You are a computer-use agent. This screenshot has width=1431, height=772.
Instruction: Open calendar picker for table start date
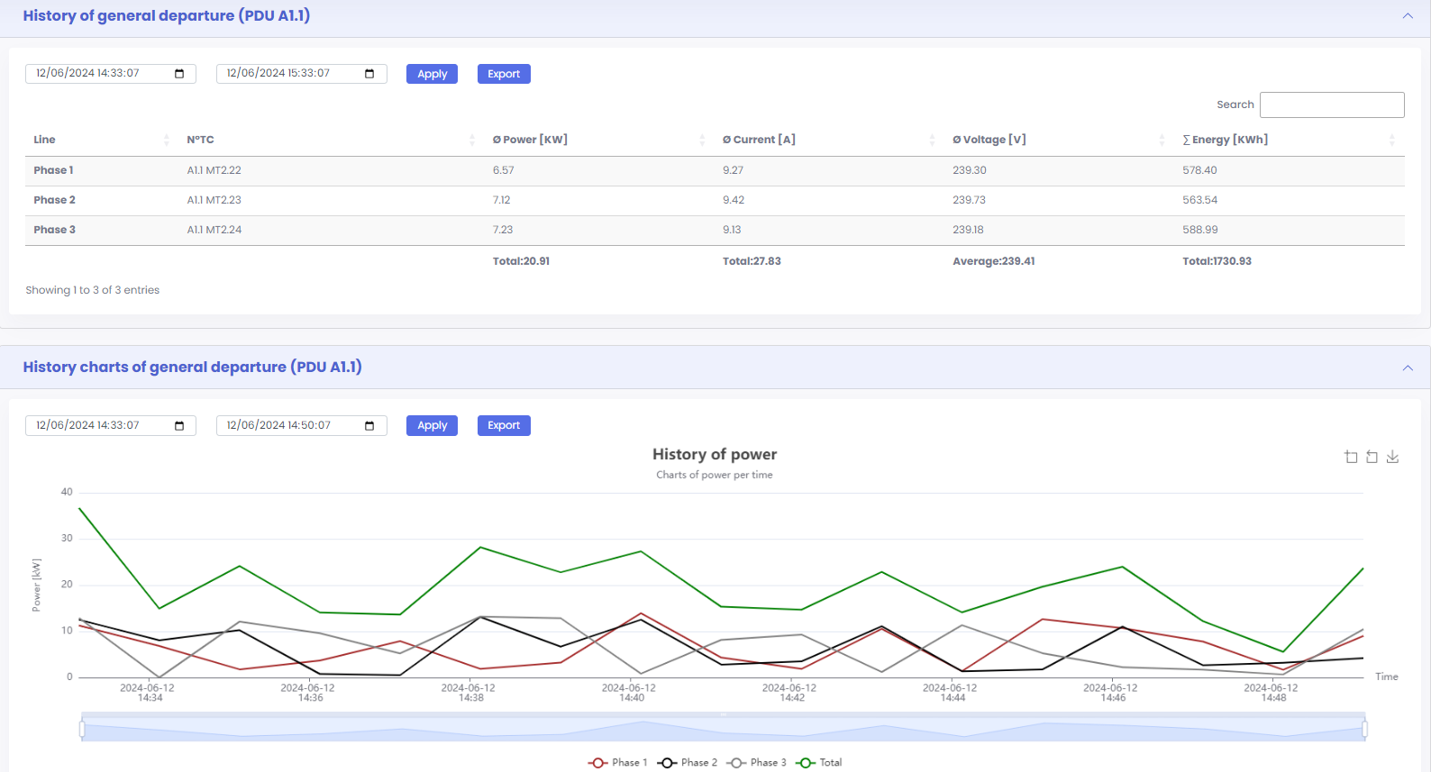pyautogui.click(x=179, y=74)
